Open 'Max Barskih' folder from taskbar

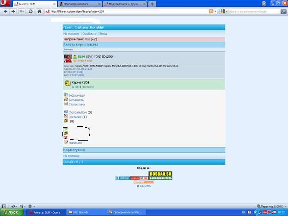[x=86, y=212]
